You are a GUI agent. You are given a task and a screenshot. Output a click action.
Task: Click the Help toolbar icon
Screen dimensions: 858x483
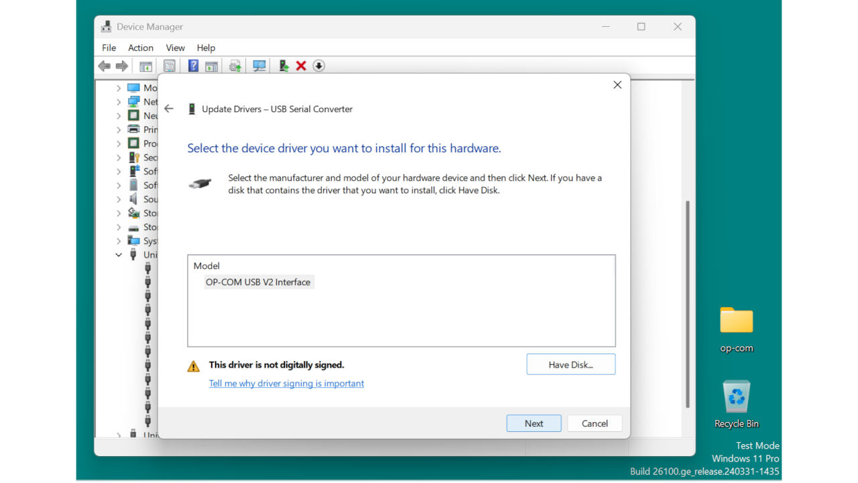[193, 65]
